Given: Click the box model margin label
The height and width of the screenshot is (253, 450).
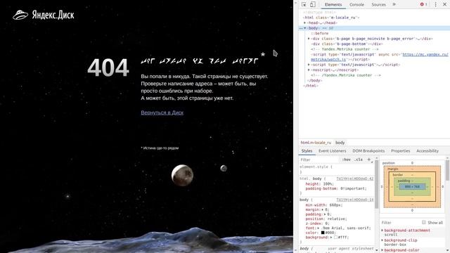Looking at the screenshot, I should pos(393,169).
